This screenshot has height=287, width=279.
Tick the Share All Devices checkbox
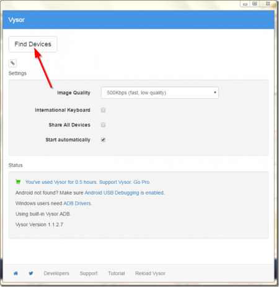click(103, 125)
